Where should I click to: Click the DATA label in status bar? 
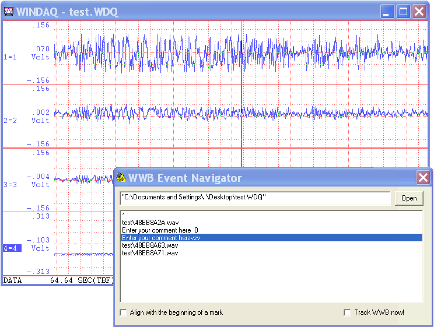pos(12,280)
